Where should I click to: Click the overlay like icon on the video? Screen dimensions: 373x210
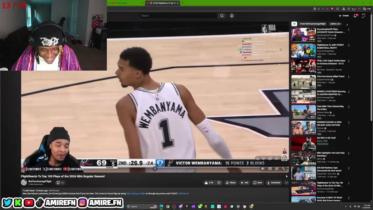click(258, 159)
